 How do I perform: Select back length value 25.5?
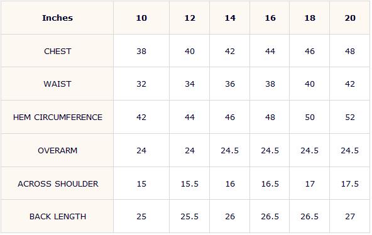point(190,217)
